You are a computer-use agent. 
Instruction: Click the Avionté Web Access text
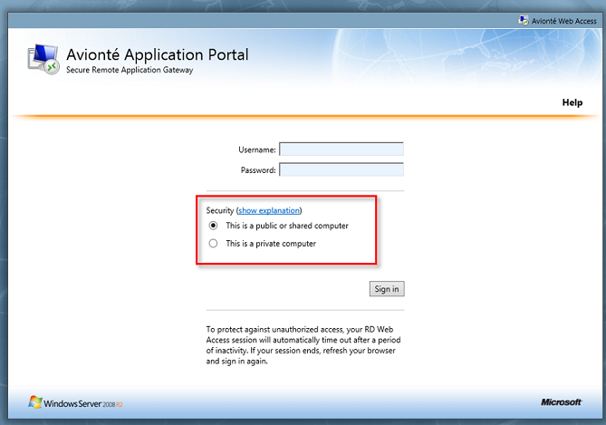pos(563,21)
